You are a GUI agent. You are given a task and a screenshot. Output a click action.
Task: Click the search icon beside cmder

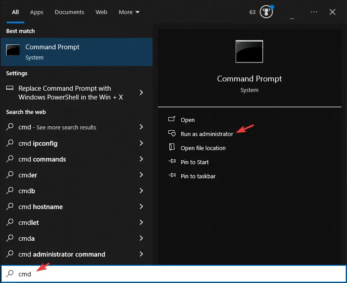(10, 175)
